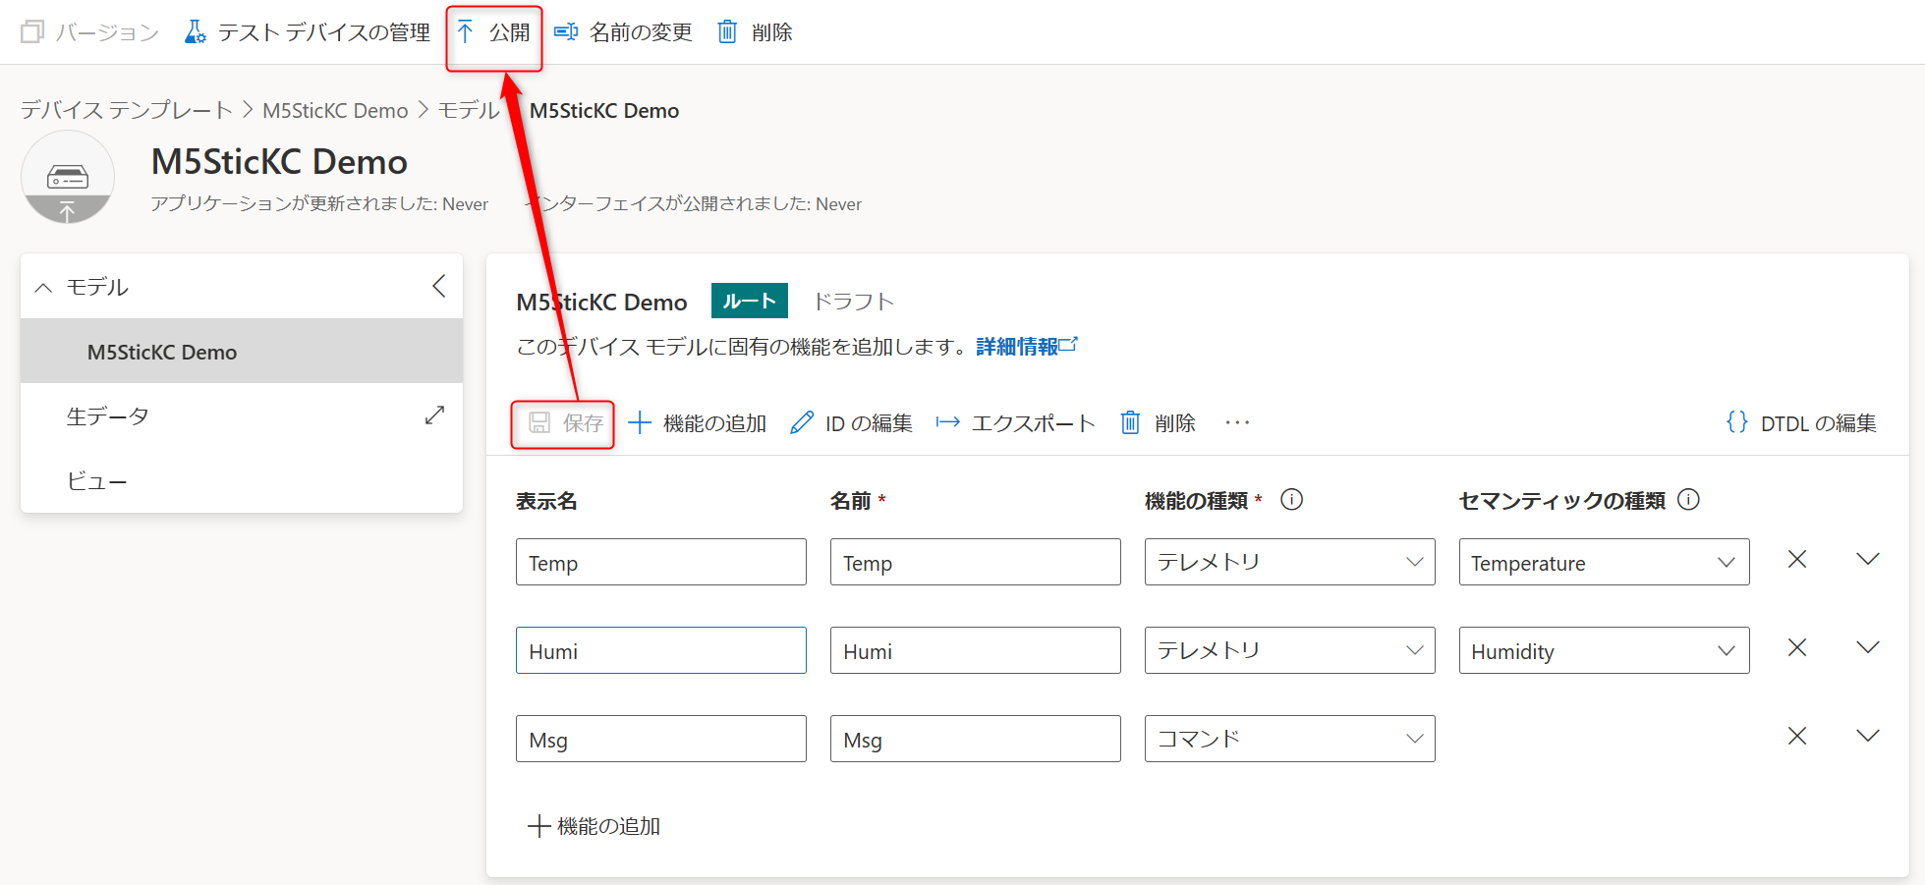Click the Msg name field
Screen dimensions: 1925x885
point(976,739)
